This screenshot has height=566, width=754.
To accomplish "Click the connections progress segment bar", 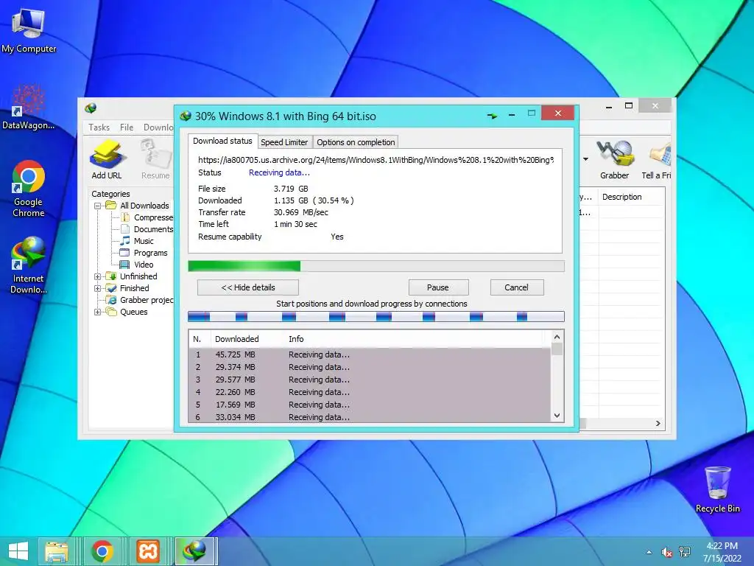I will [376, 316].
